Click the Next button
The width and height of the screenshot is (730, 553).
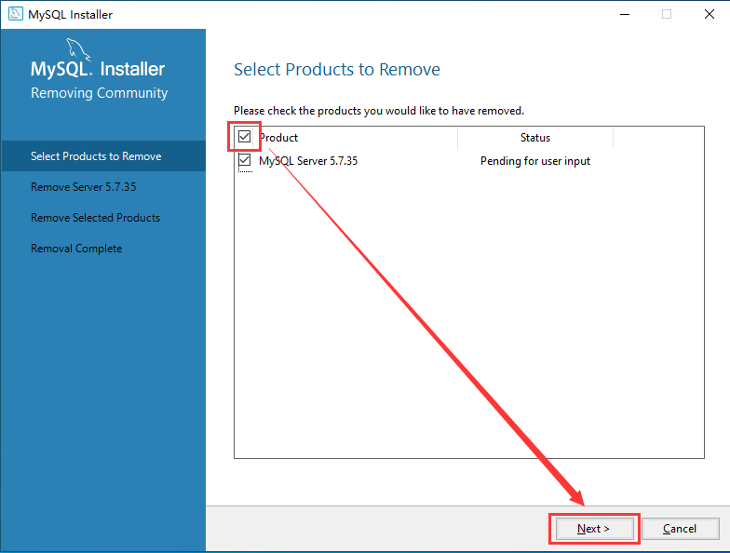594,529
